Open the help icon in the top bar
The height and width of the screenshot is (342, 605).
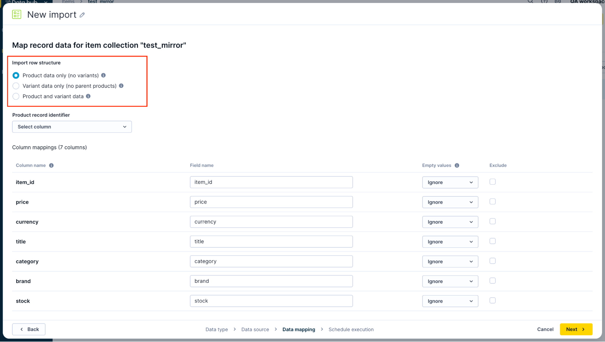[544, 2]
